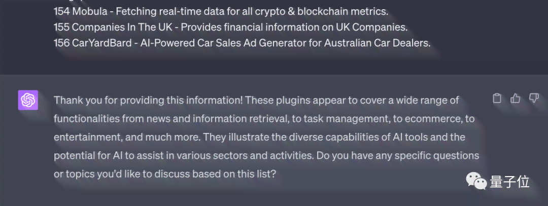Click 'financial information on UK Companies' text
This screenshot has height=206, width=548.
coord(324,27)
